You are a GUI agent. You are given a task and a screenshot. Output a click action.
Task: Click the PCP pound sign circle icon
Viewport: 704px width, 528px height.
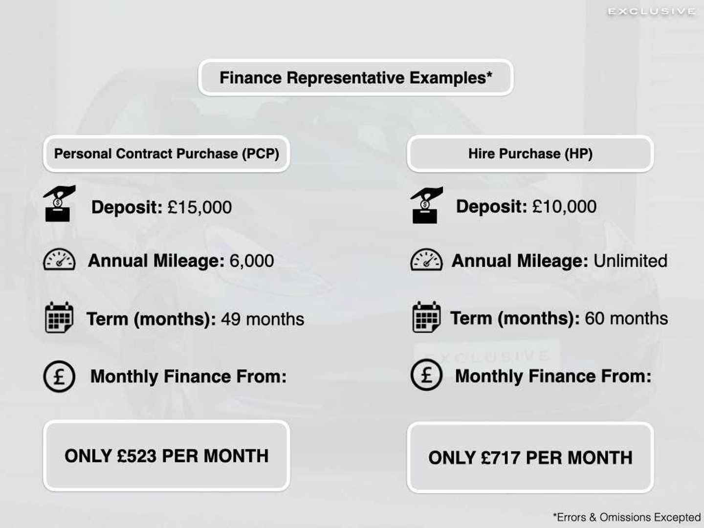click(59, 376)
